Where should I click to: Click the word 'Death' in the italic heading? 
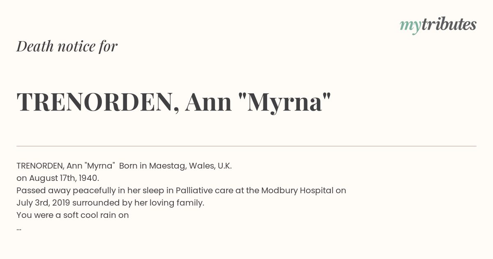point(35,46)
